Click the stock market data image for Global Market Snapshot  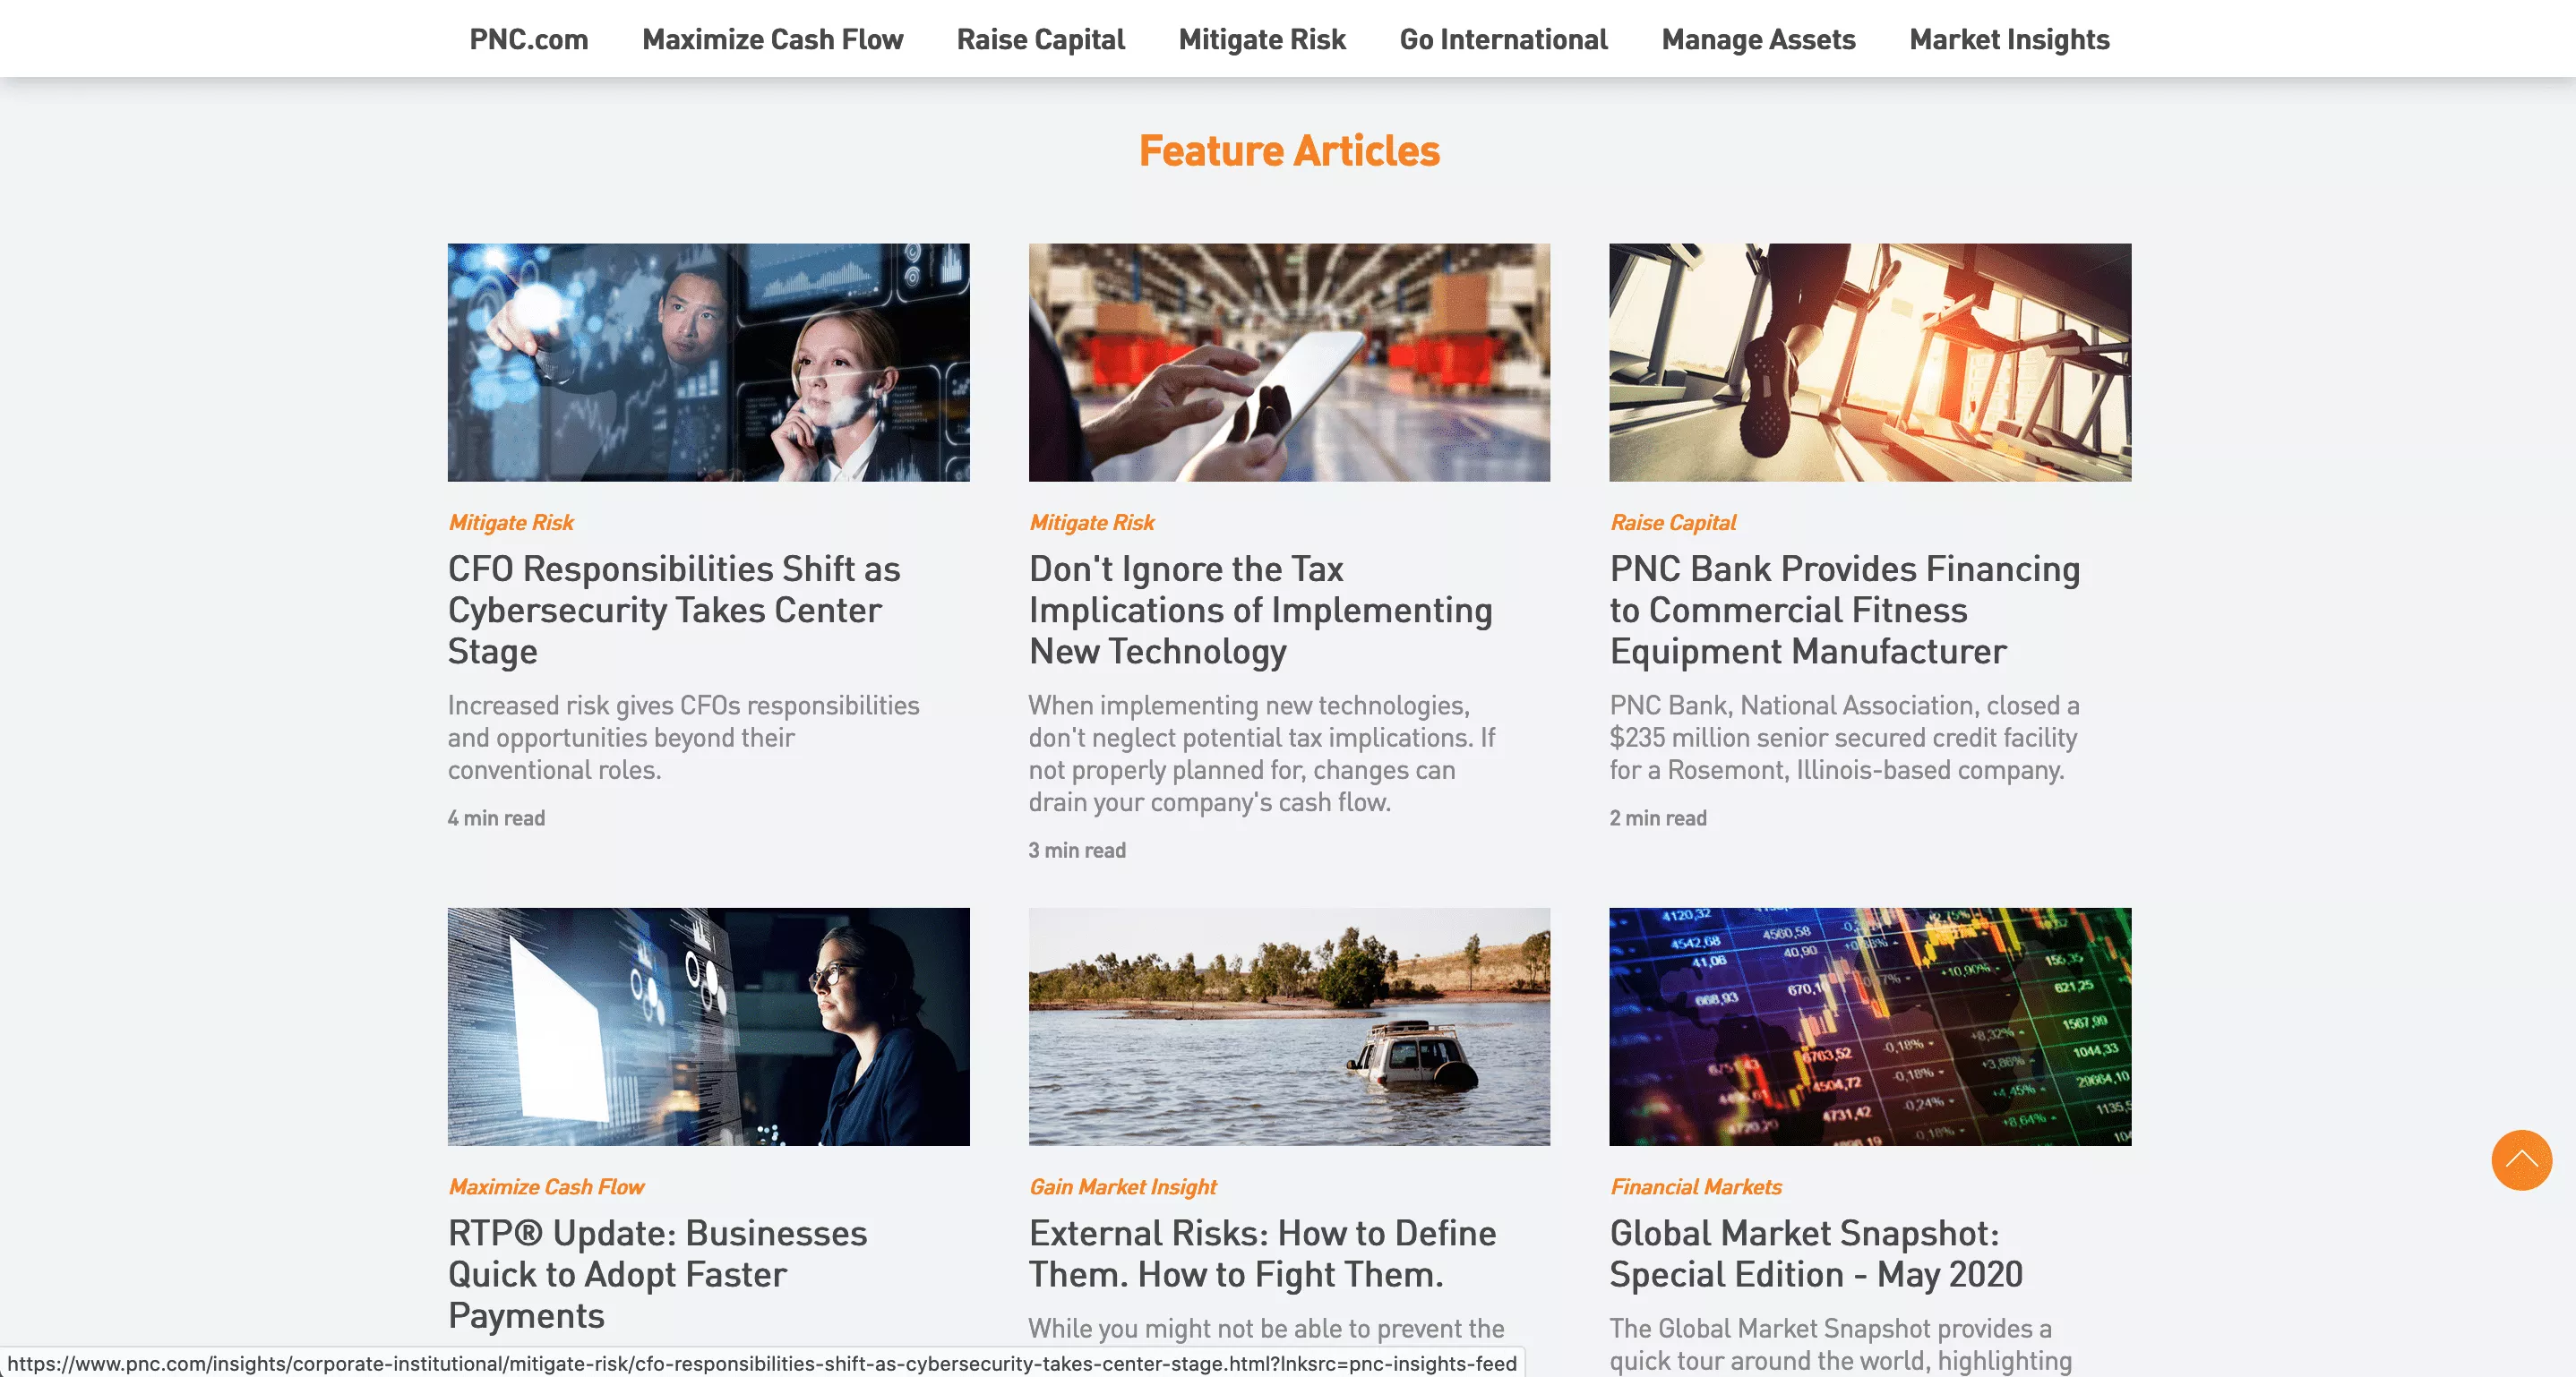click(1868, 1027)
